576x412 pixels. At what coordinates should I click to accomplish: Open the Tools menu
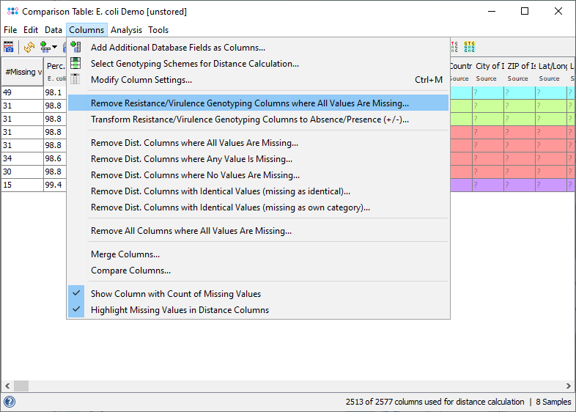(158, 30)
